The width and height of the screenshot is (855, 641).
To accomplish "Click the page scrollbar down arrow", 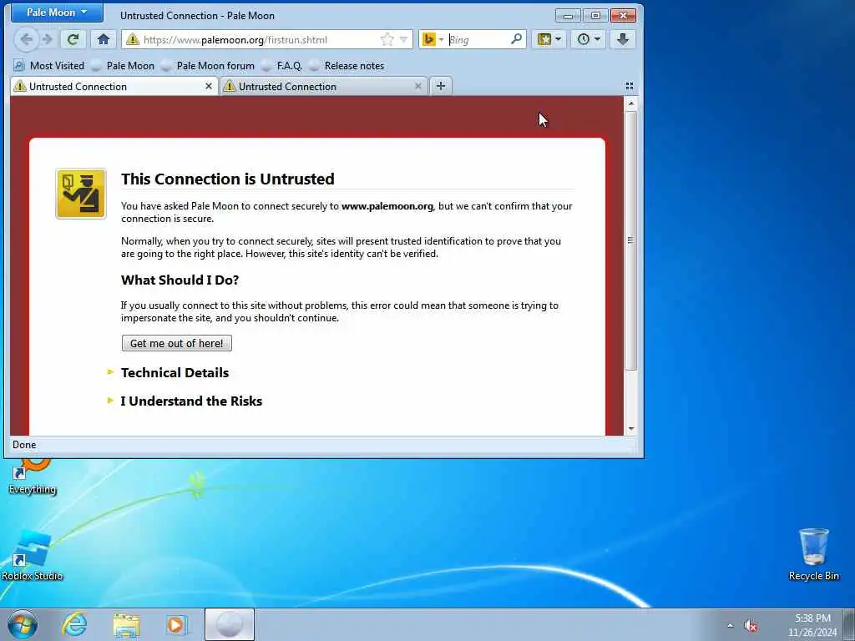I will tap(631, 429).
